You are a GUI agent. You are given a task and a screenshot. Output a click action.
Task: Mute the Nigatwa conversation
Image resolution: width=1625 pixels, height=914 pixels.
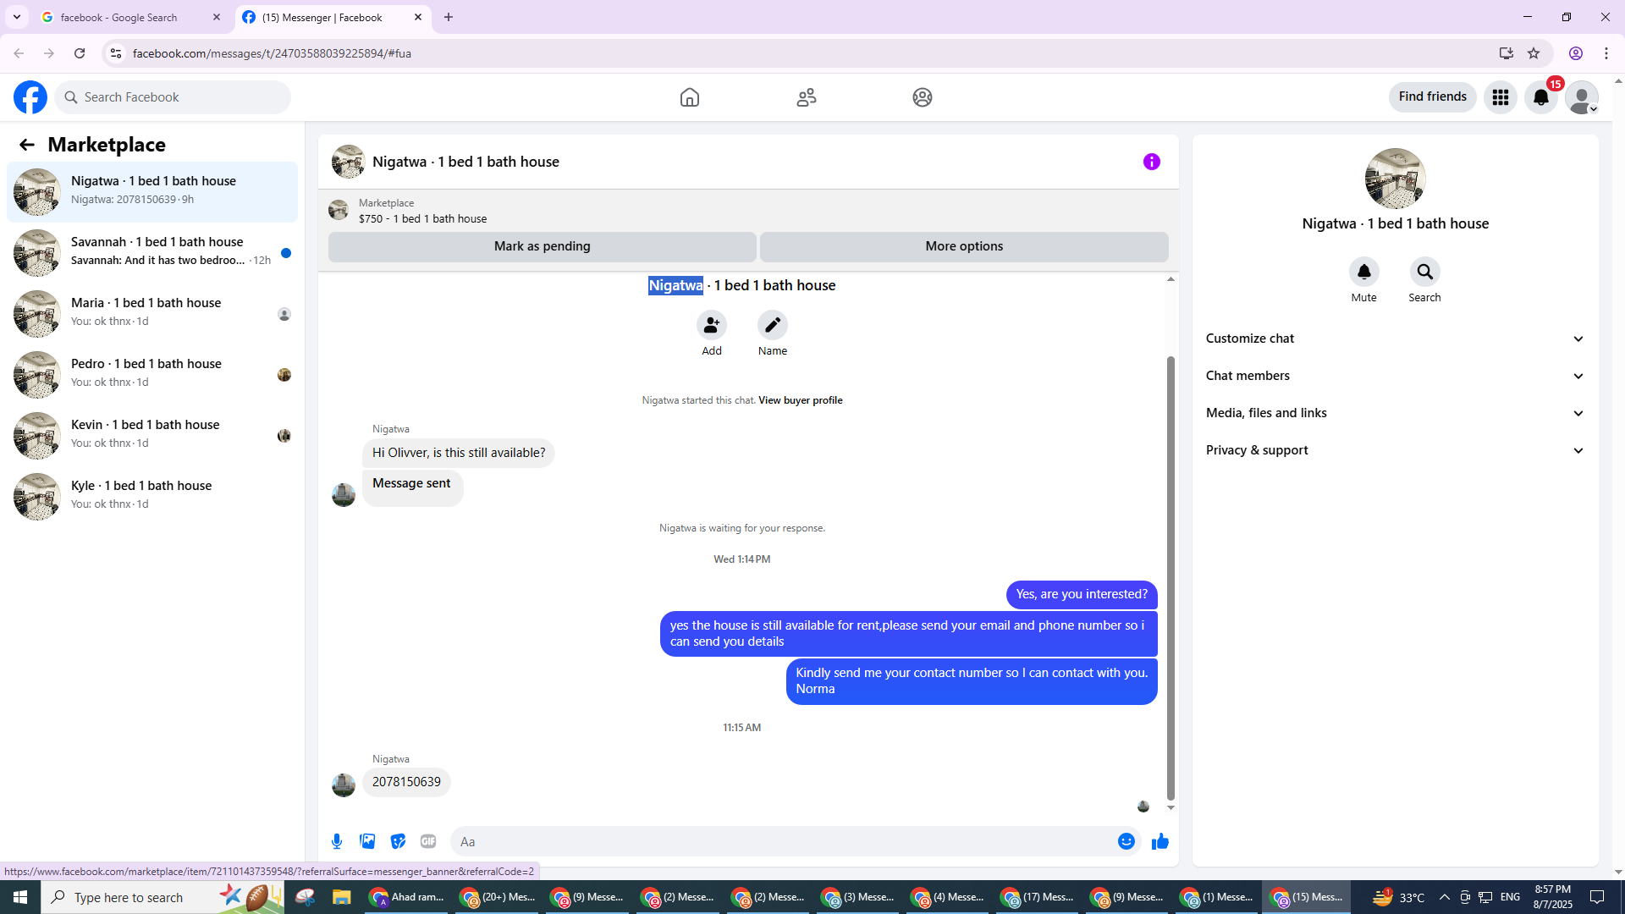1364,273
